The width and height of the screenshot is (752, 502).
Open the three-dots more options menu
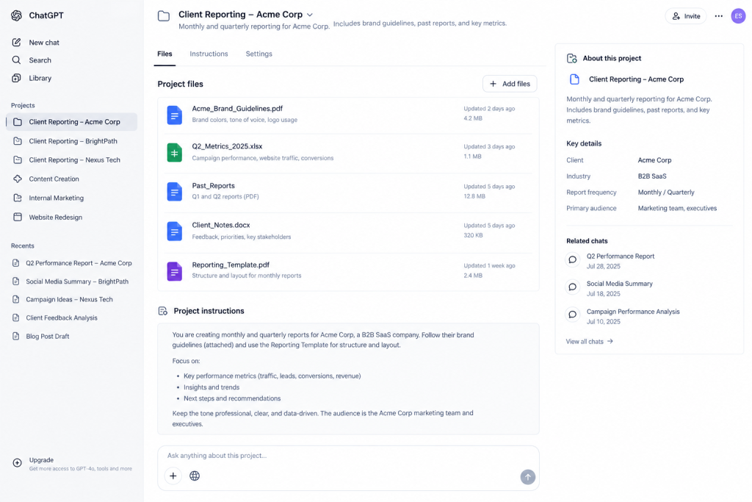(718, 16)
